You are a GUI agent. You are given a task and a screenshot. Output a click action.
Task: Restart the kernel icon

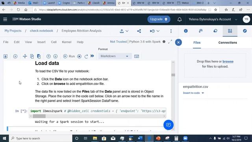click(x=86, y=56)
